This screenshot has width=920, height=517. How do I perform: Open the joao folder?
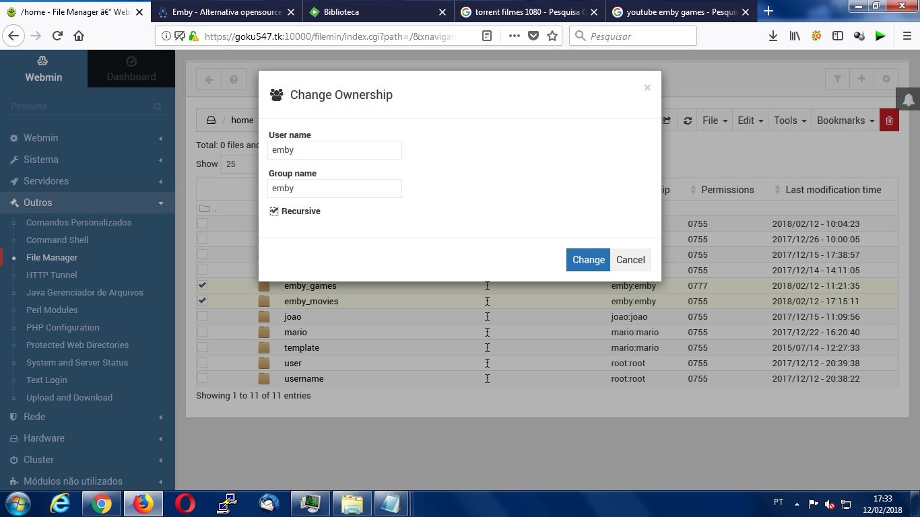pos(293,317)
